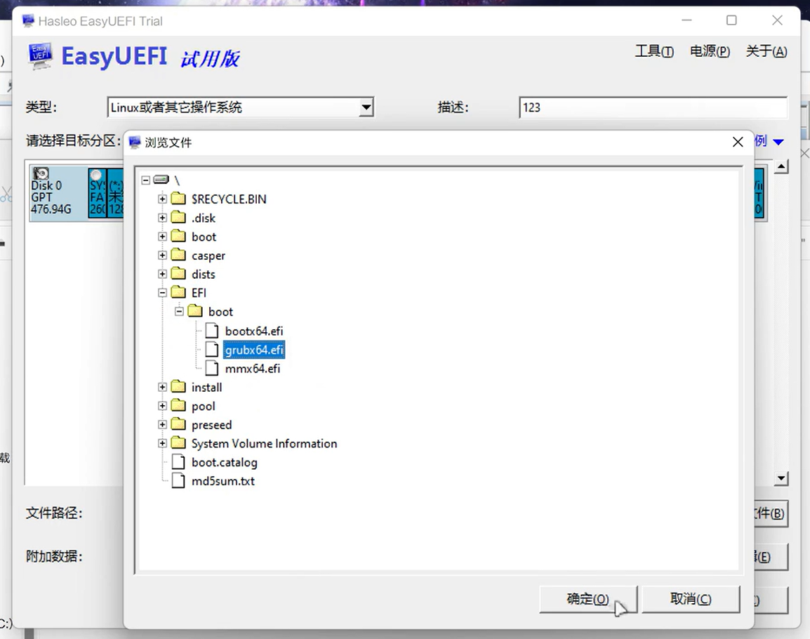The width and height of the screenshot is (810, 639).
Task: Expand the .disk folder node
Action: (x=162, y=218)
